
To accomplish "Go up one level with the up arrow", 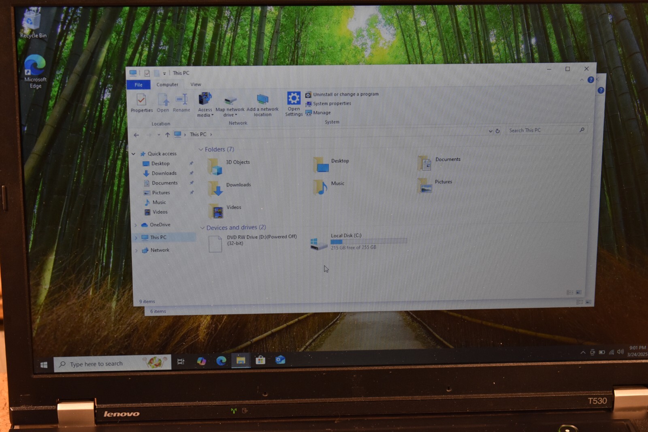I will click(167, 135).
